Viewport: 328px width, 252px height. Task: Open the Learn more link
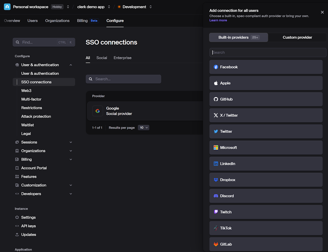point(218,20)
